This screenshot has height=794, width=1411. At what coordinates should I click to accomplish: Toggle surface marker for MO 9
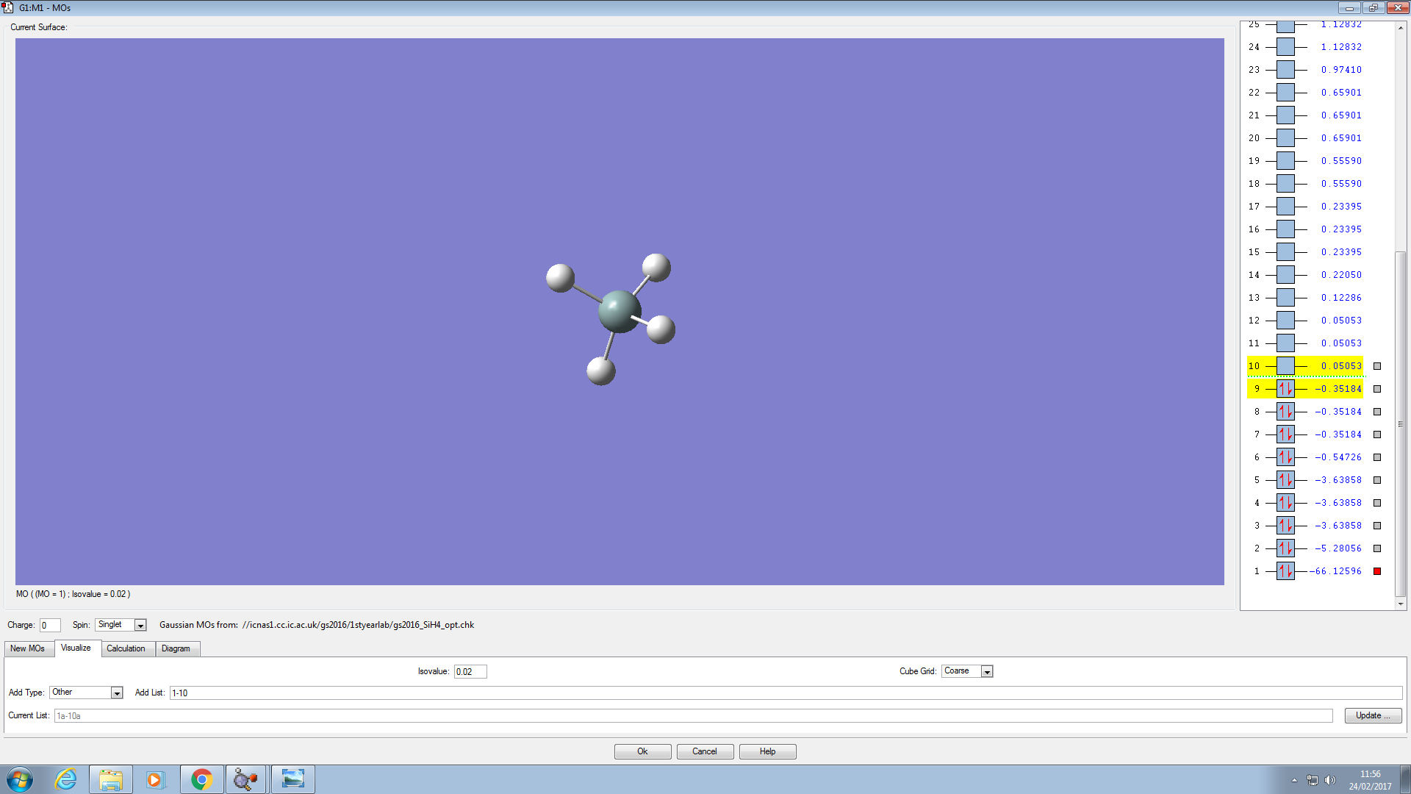1377,389
